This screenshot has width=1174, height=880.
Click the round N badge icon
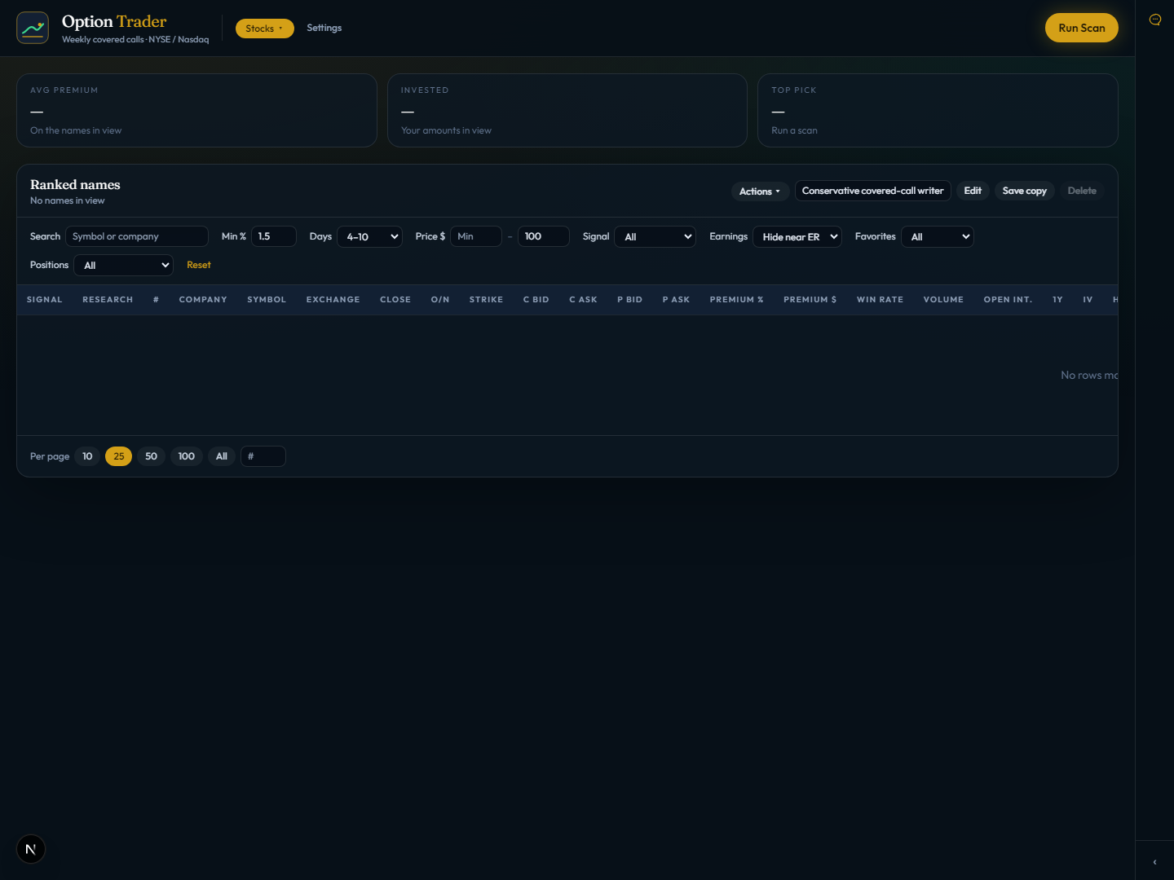pos(31,849)
